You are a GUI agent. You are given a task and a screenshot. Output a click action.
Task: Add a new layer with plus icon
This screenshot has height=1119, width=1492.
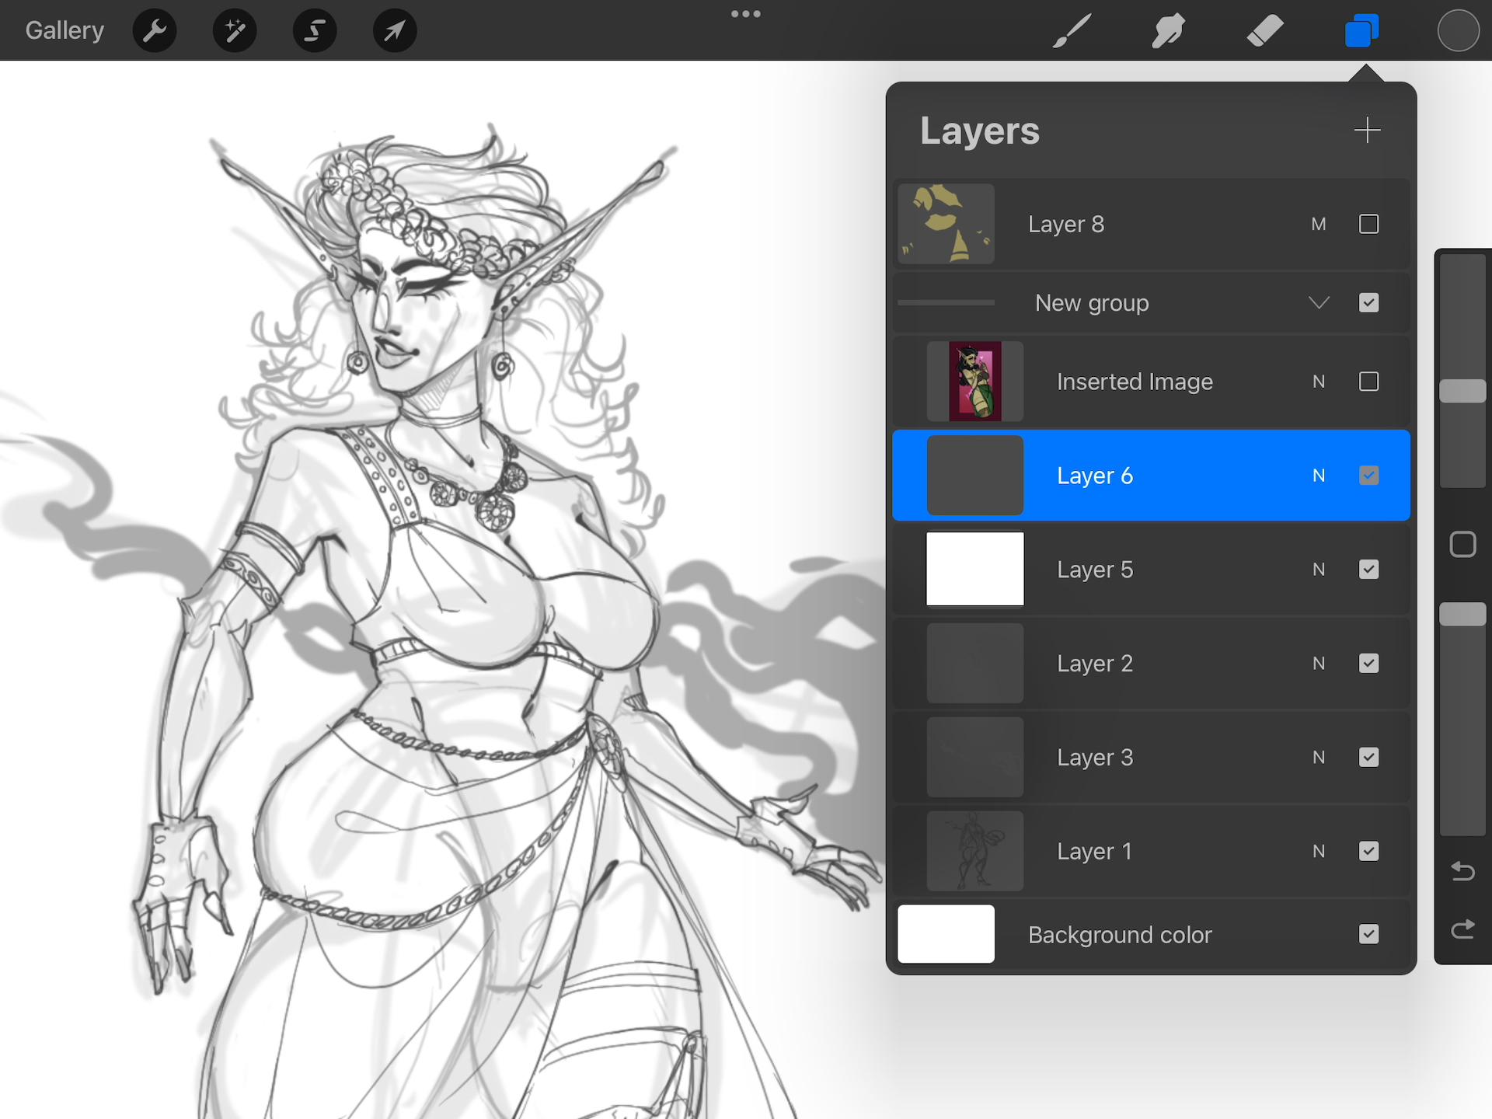tap(1367, 130)
